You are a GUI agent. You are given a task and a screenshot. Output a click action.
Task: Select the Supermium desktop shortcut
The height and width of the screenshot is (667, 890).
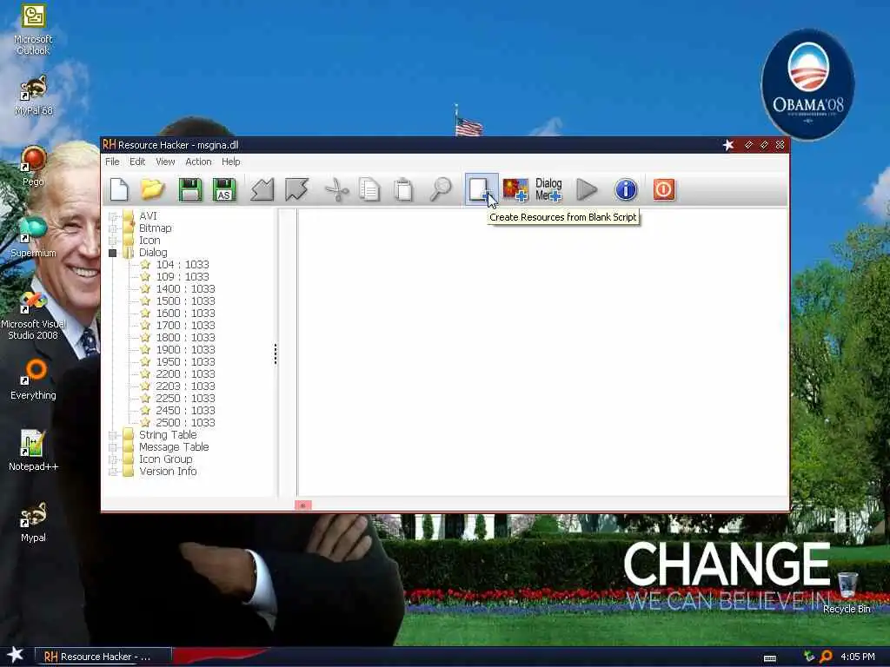pos(33,238)
